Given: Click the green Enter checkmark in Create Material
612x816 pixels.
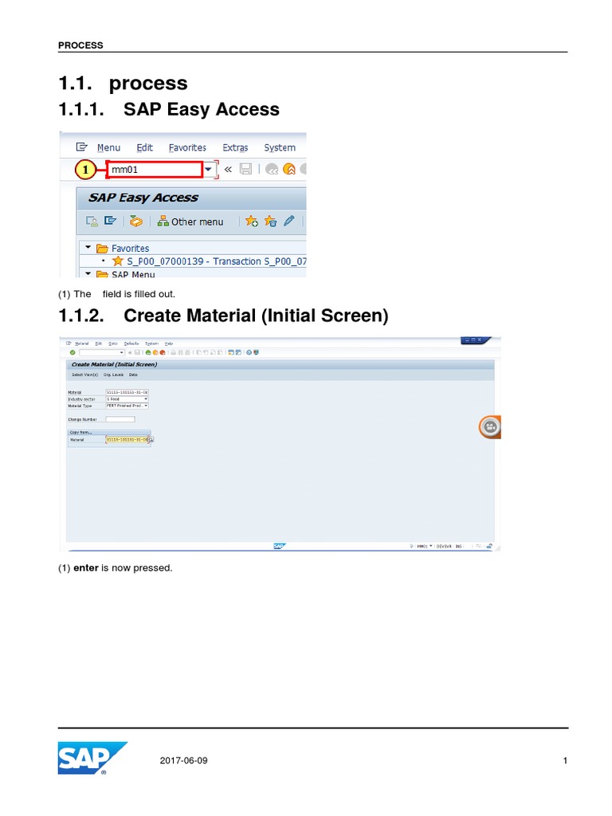Looking at the screenshot, I should pos(73,352).
